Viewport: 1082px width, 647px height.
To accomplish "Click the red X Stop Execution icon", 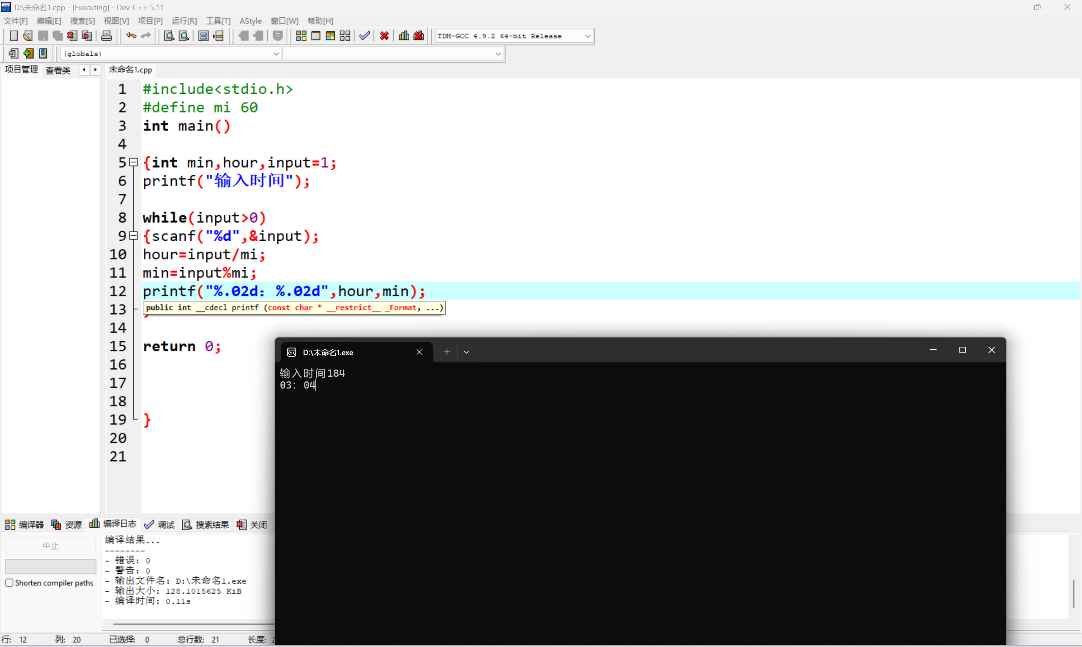I will click(x=384, y=36).
